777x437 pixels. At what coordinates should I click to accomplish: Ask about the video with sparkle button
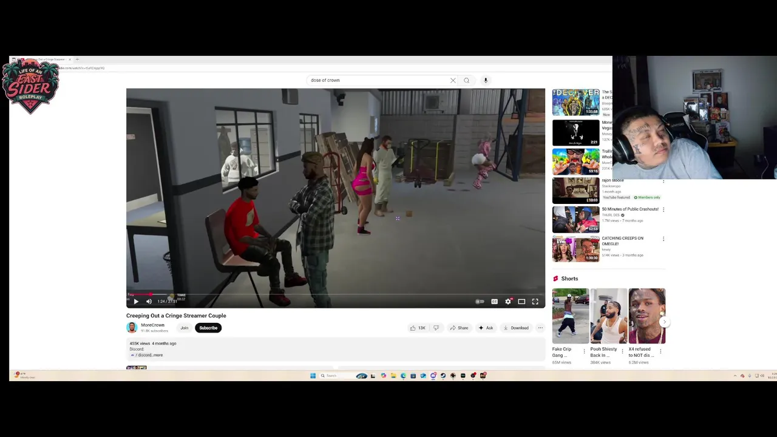(486, 328)
